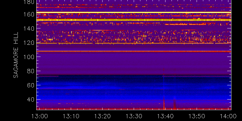The width and height of the screenshot is (242, 121).
Task: Select the 13:10 time axis label
Action: coord(71,116)
